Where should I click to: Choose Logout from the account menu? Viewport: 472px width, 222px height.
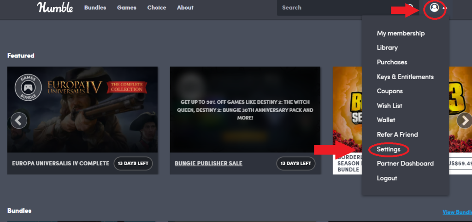(x=387, y=178)
